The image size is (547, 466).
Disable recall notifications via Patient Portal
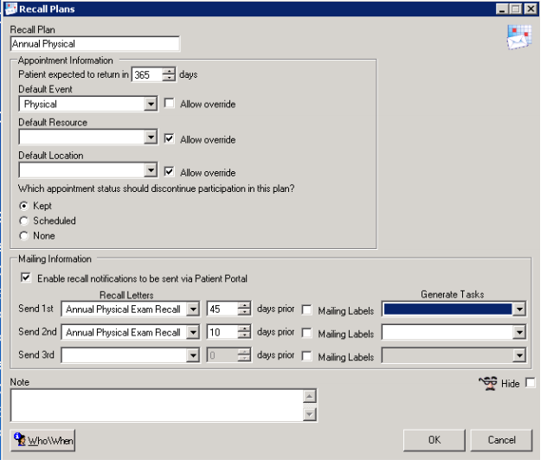[x=26, y=278]
